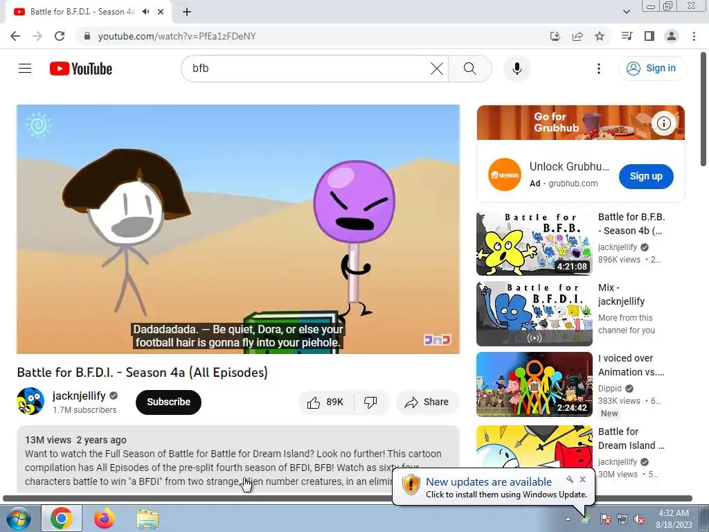
Task: Open Chrome three-dot menu
Action: [x=694, y=36]
